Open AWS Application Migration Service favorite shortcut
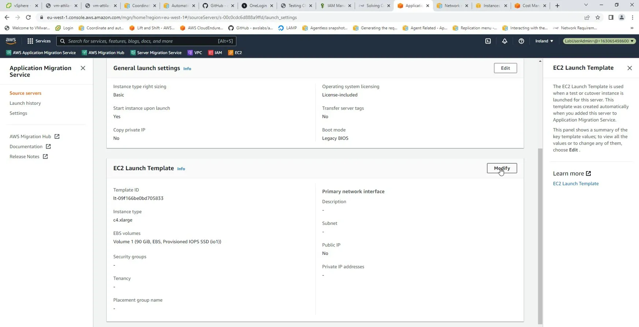This screenshot has width=639, height=327. 41,53
